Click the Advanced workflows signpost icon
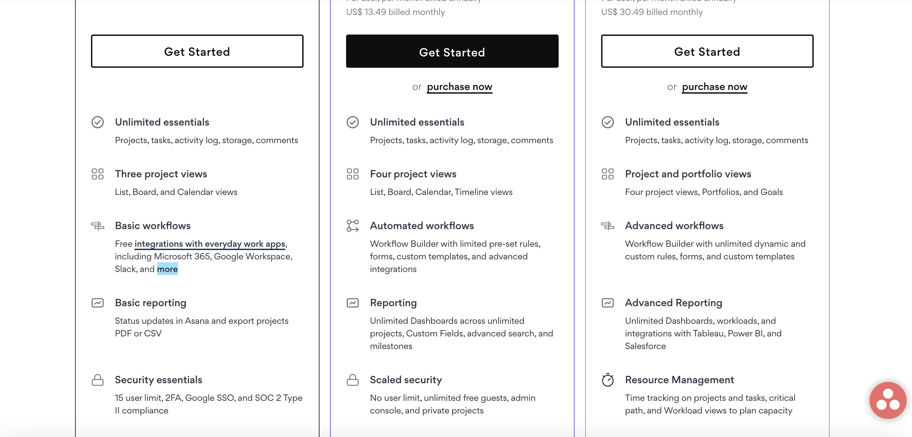This screenshot has height=437, width=912. (607, 225)
